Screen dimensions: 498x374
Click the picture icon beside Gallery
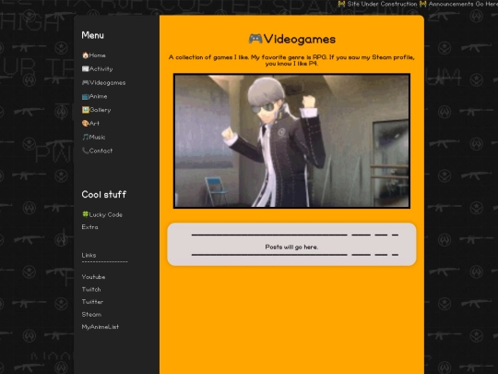tap(85, 110)
